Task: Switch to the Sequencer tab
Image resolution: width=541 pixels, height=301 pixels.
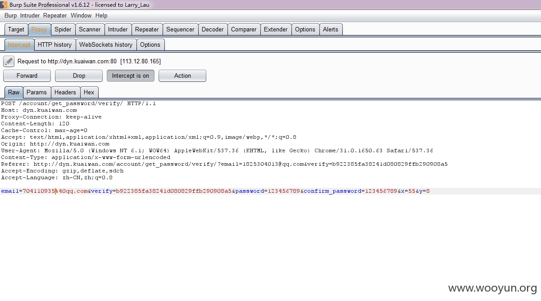Action: coord(180,30)
